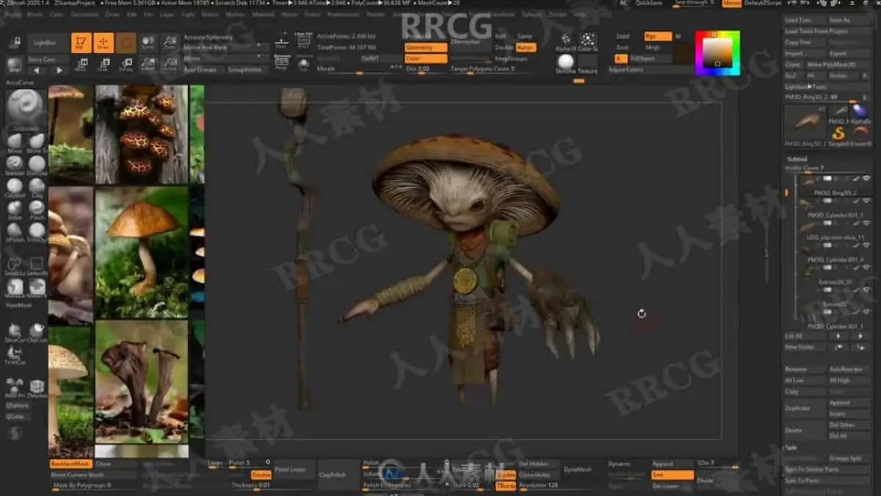The image size is (881, 496).
Task: Toggle the Rgb channel button
Action: point(657,36)
